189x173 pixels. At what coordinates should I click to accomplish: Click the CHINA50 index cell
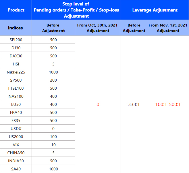click(x=16, y=153)
